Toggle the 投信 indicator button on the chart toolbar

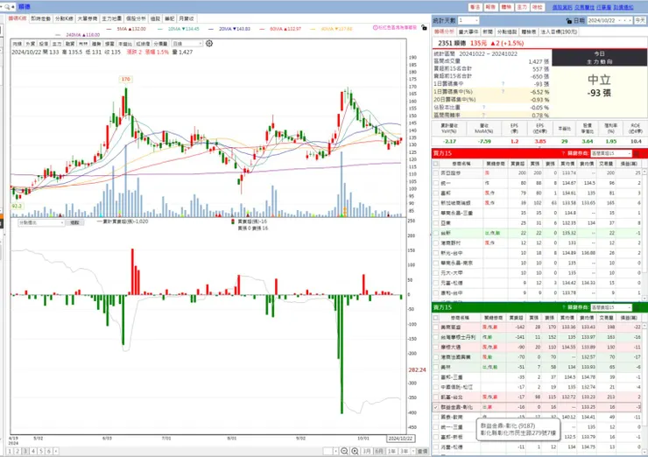click(44, 44)
